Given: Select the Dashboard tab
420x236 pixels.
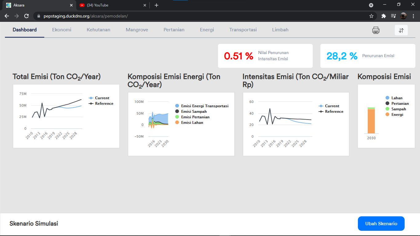Looking at the screenshot, I should [x=25, y=30].
